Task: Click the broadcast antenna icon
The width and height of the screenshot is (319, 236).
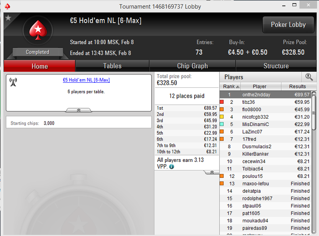Action: click(13, 82)
